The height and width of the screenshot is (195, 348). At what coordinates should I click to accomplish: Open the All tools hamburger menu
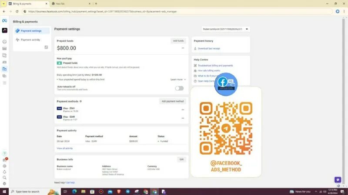[x=4, y=83]
